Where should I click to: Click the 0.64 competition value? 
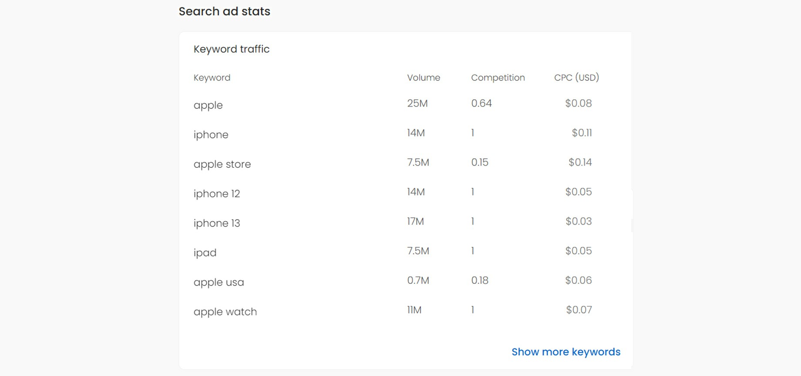click(481, 103)
